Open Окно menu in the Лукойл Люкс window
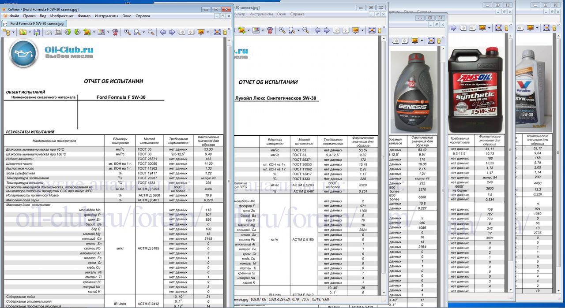This screenshot has height=308, width=565. [x=282, y=14]
